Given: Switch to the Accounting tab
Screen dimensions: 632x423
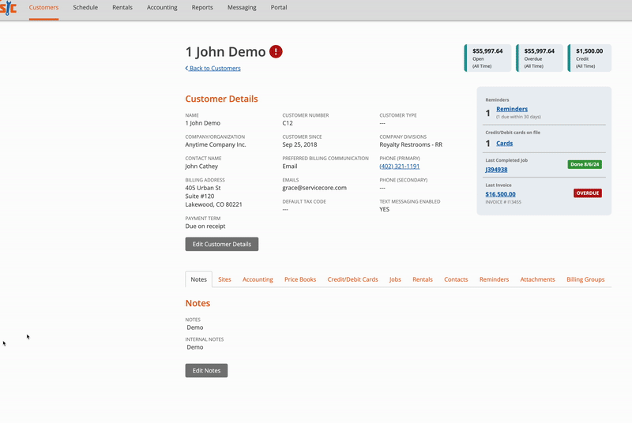Looking at the screenshot, I should 258,279.
